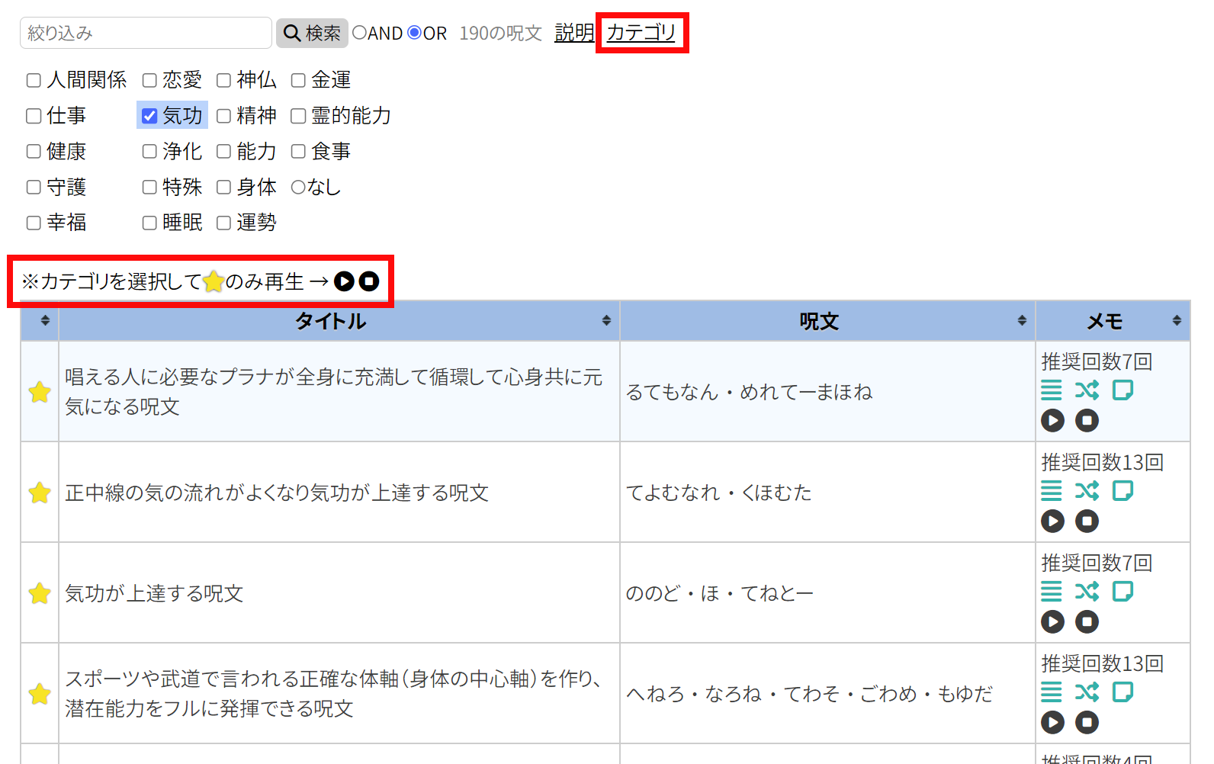Sort by the タイトル column header arrows

coord(606,321)
